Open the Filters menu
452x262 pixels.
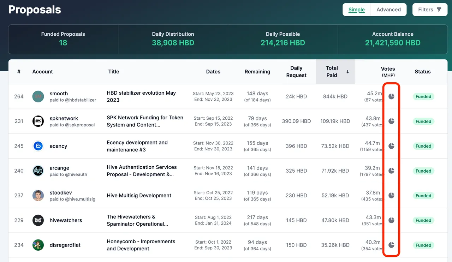tap(430, 10)
